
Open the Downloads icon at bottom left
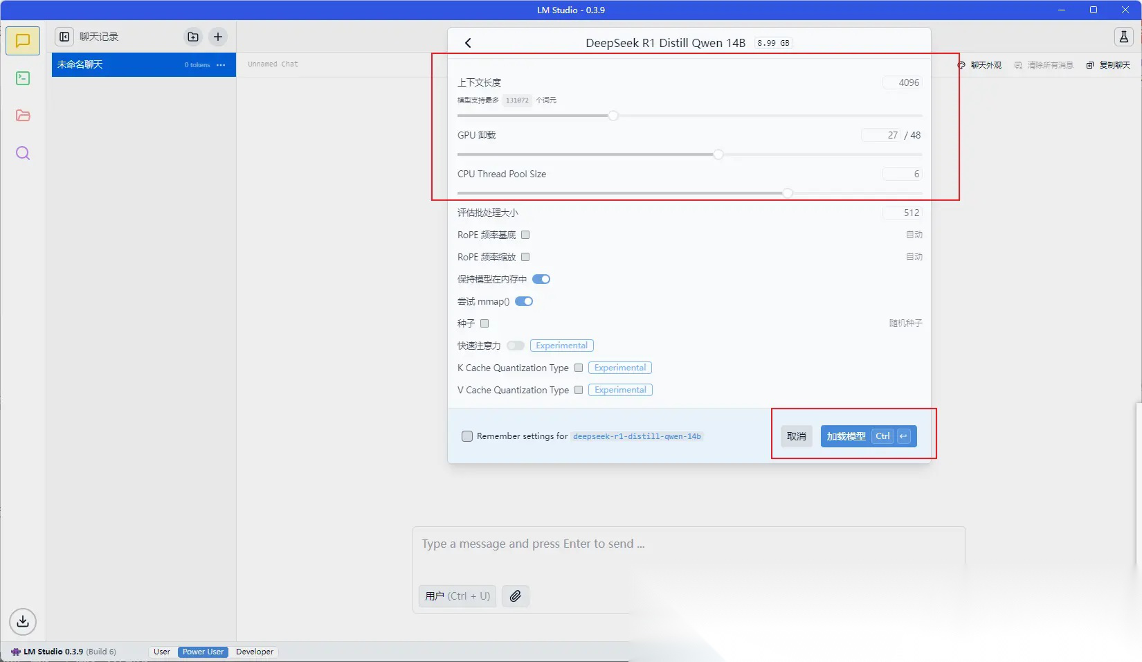tap(23, 621)
